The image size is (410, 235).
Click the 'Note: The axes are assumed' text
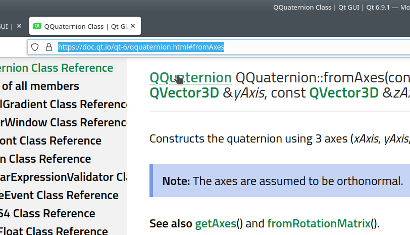click(282, 181)
